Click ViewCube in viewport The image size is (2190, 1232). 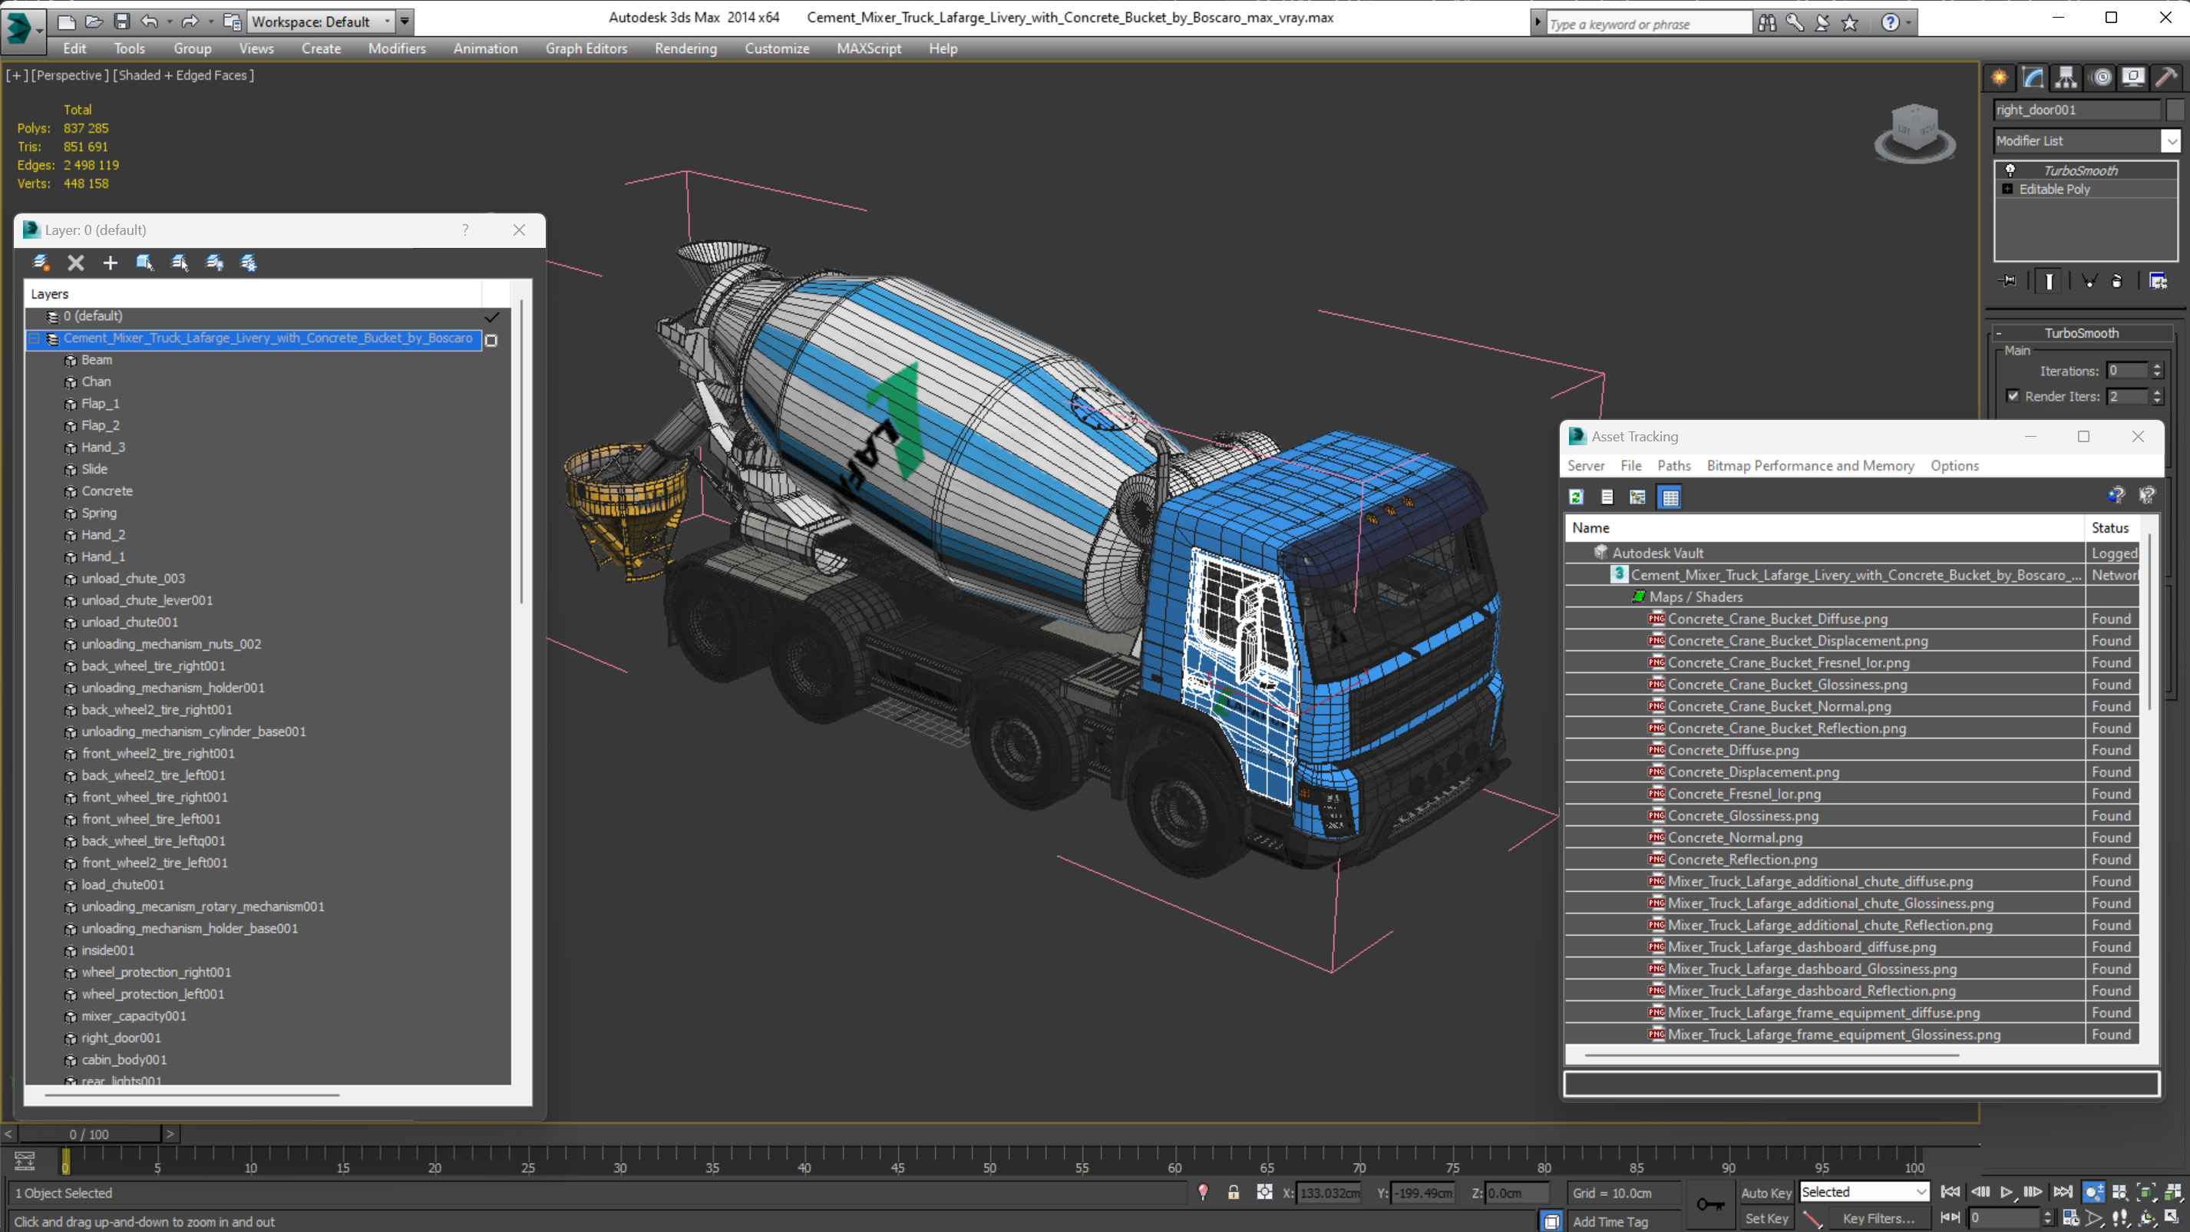click(1914, 132)
